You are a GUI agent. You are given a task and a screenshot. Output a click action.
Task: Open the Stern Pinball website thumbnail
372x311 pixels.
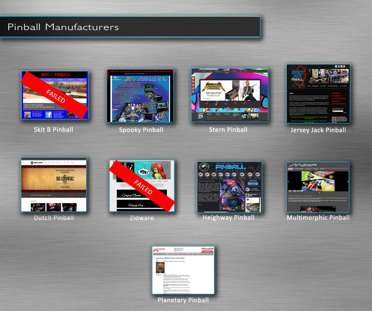[230, 95]
